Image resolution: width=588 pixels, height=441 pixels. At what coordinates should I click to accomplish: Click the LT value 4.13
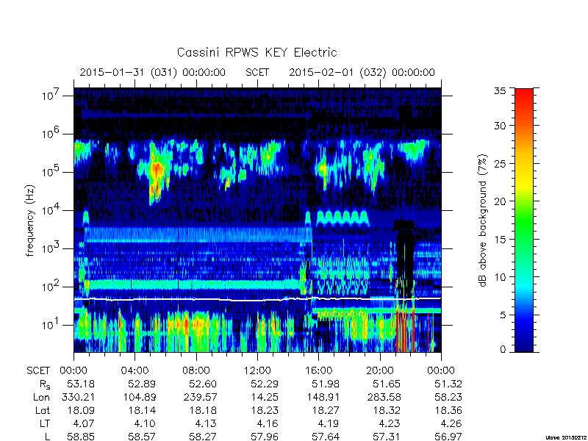pos(206,424)
